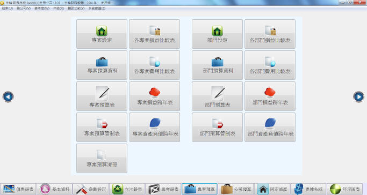The width and height of the screenshot is (367, 195).
Task: Switch to the 基本資料 module tab
Action: pyautogui.click(x=54, y=189)
